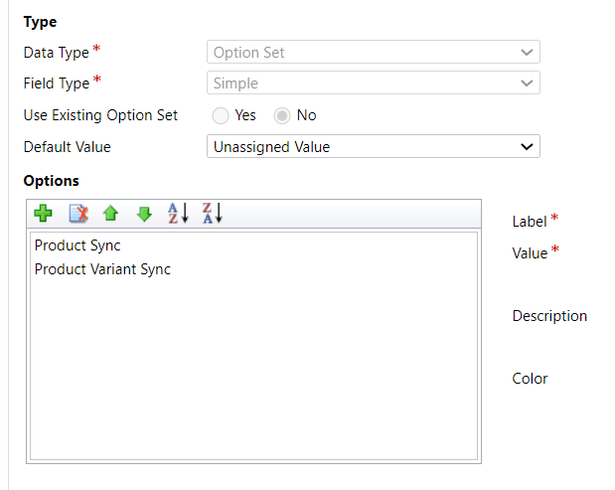
Task: Select the Product Variant Sync option
Action: click(x=102, y=268)
